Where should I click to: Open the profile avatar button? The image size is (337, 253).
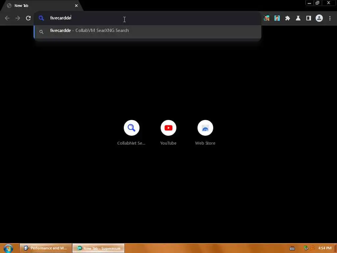(319, 18)
